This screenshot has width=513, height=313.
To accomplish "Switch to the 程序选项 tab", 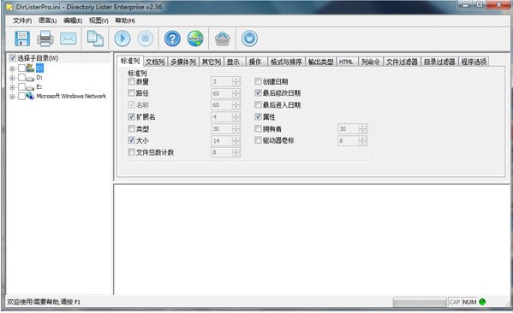I will point(474,62).
